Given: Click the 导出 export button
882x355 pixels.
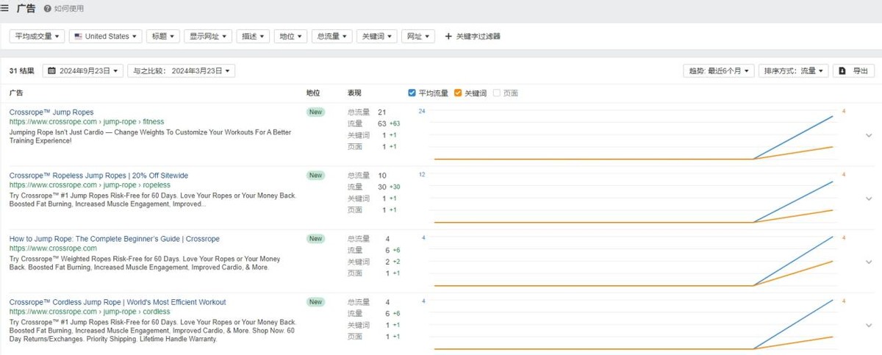Looking at the screenshot, I should [x=855, y=71].
